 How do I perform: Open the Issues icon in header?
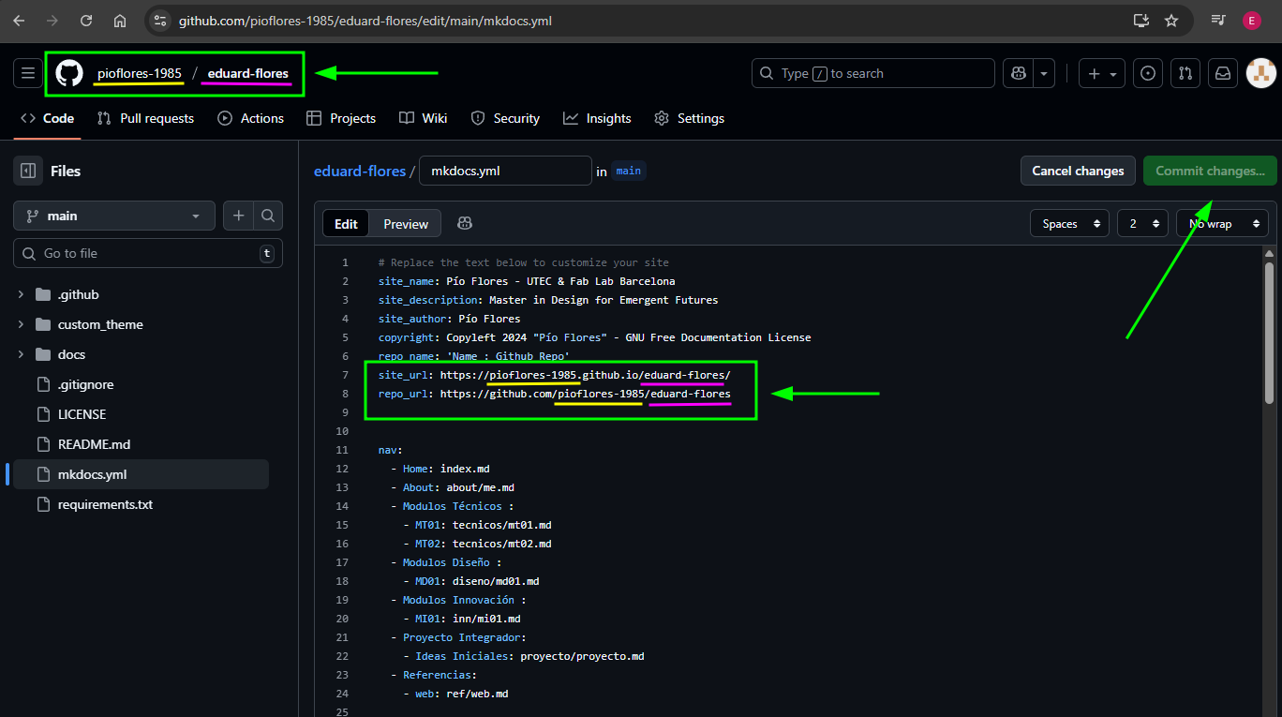tap(1148, 73)
